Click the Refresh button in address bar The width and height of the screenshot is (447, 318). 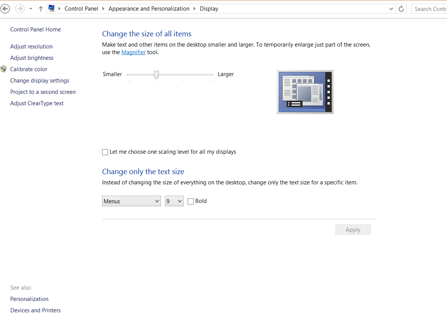coord(401,9)
